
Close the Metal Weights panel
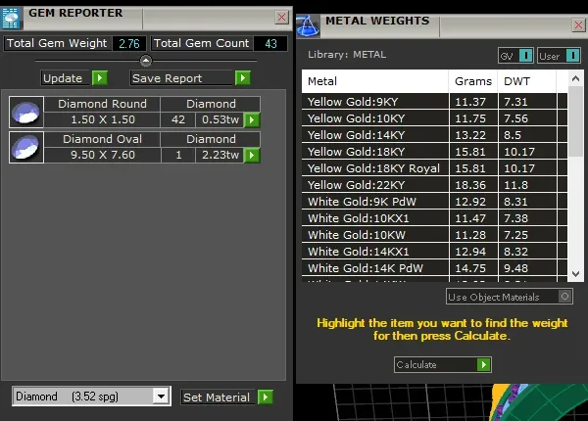[x=578, y=25]
